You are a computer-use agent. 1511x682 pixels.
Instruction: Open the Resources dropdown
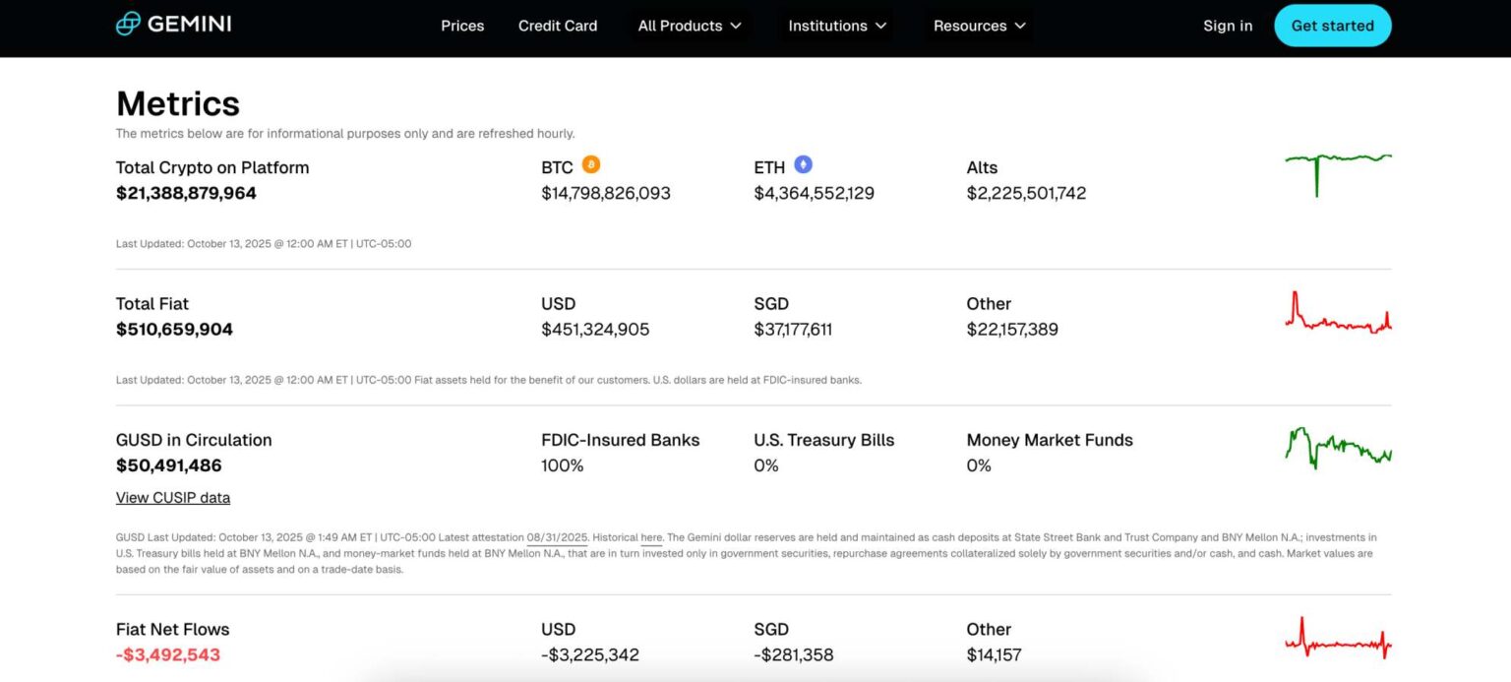[x=979, y=27]
